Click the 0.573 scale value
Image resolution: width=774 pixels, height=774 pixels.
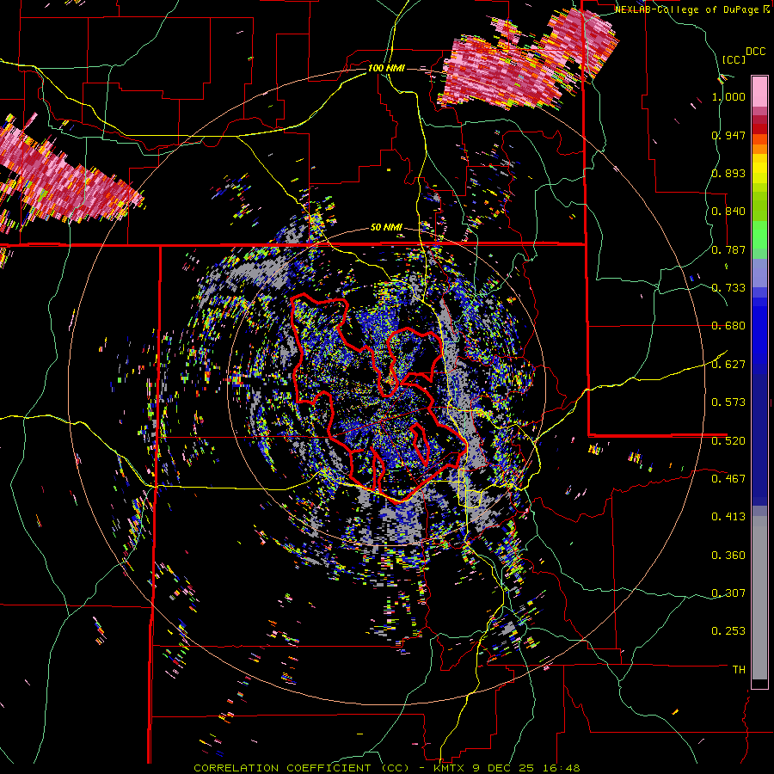coord(728,402)
